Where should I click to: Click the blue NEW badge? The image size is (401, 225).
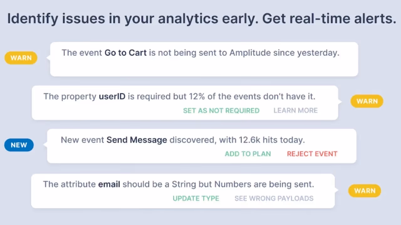point(19,145)
